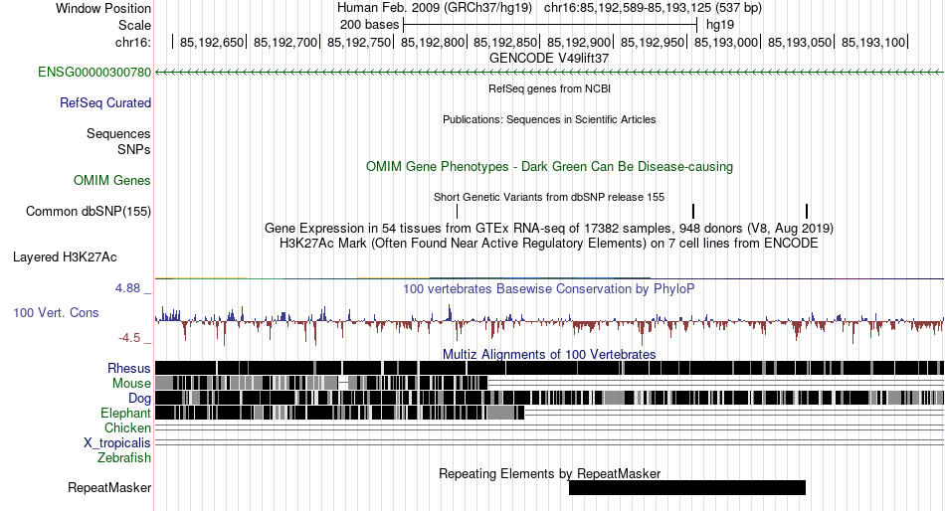Viewport: 945px width, 511px height.
Task: Click the GENCODE V49lift37 track title
Action: point(549,59)
